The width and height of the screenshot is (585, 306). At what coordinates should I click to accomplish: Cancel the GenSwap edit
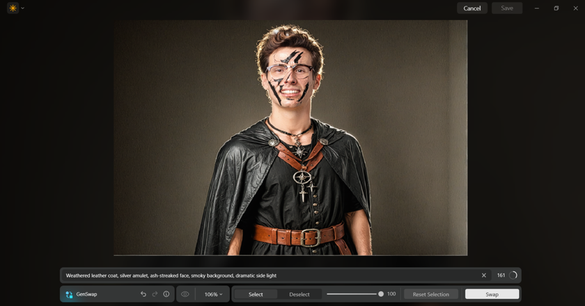click(x=471, y=8)
